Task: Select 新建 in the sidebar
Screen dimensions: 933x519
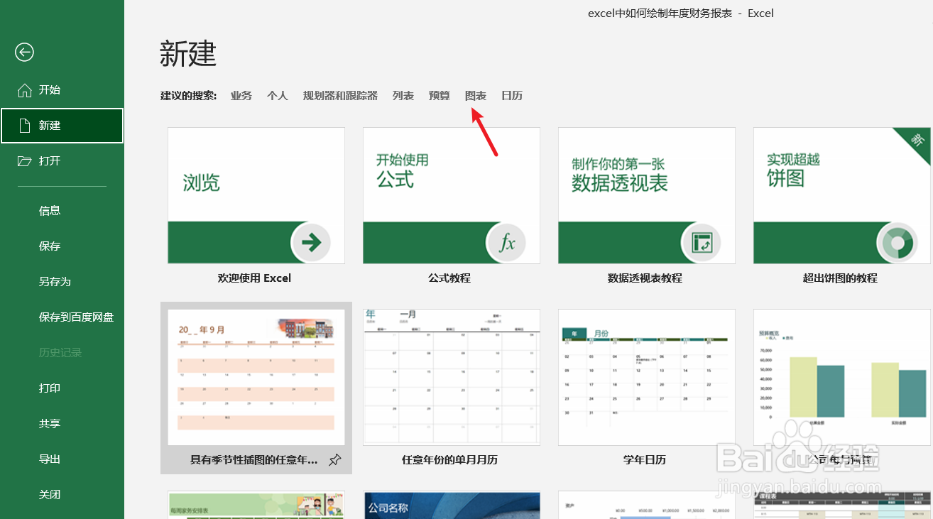Action: tap(62, 126)
